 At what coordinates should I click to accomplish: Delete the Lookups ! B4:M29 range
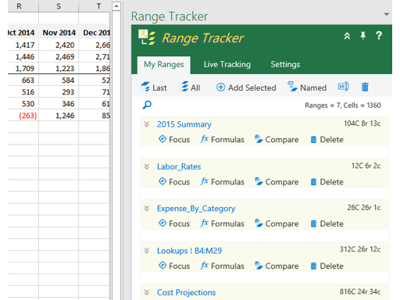click(x=327, y=266)
